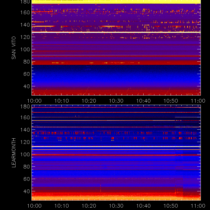The image size is (210, 210).
Task: Choose the 10:10 time label under Learmonth plot
Action: tap(62, 206)
